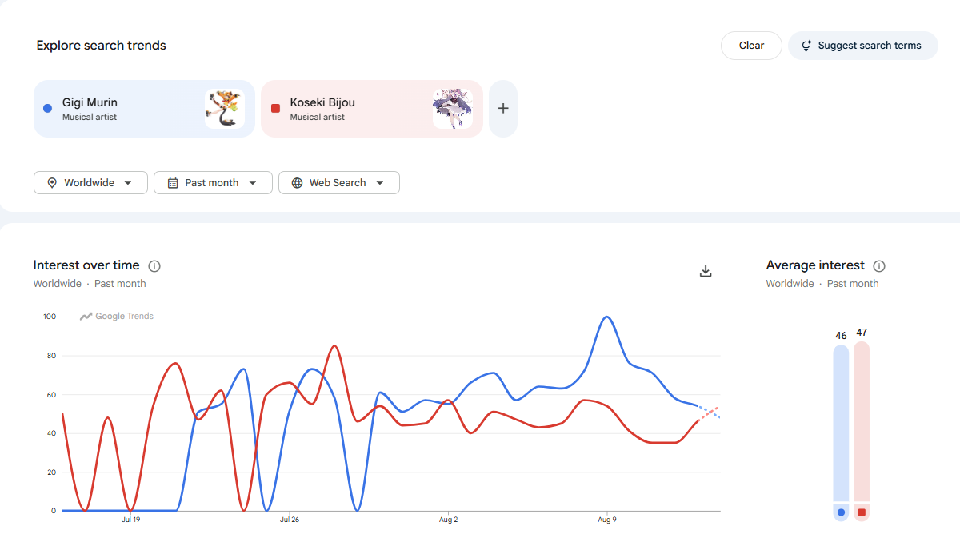
Task: Open Gigi Murin artist thumbnail image
Action: click(x=225, y=109)
